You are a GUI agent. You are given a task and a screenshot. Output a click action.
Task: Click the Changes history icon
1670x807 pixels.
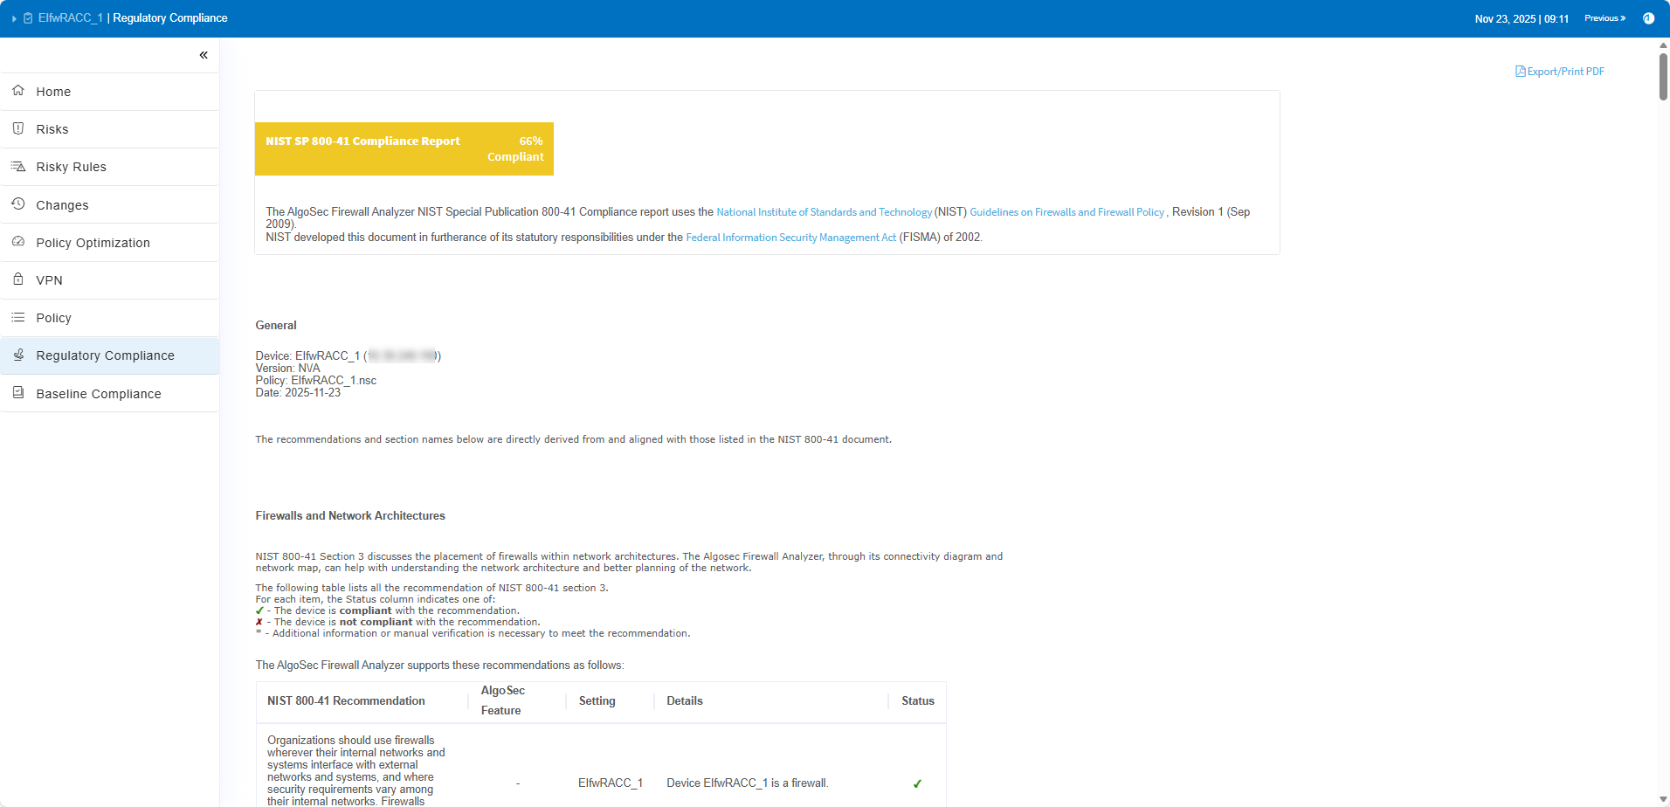18,204
